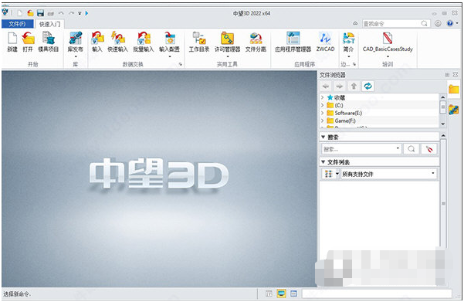Click the redo arrow in quick access toolbar

71,13
